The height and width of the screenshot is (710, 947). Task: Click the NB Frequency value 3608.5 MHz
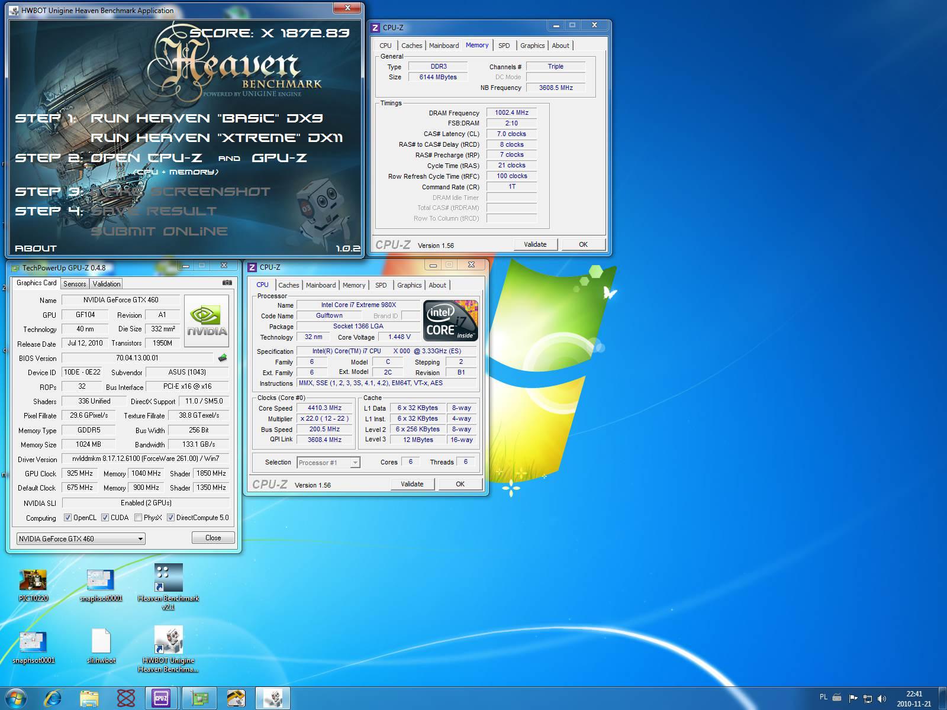(556, 88)
